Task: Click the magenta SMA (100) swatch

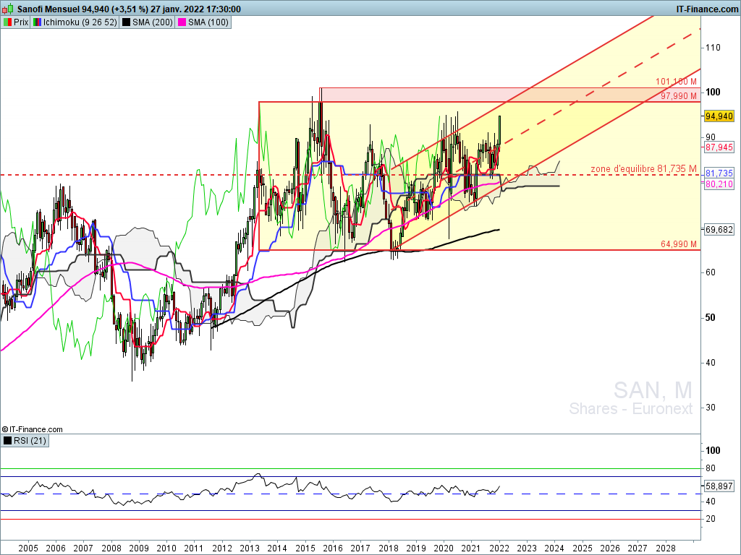Action: pos(182,22)
